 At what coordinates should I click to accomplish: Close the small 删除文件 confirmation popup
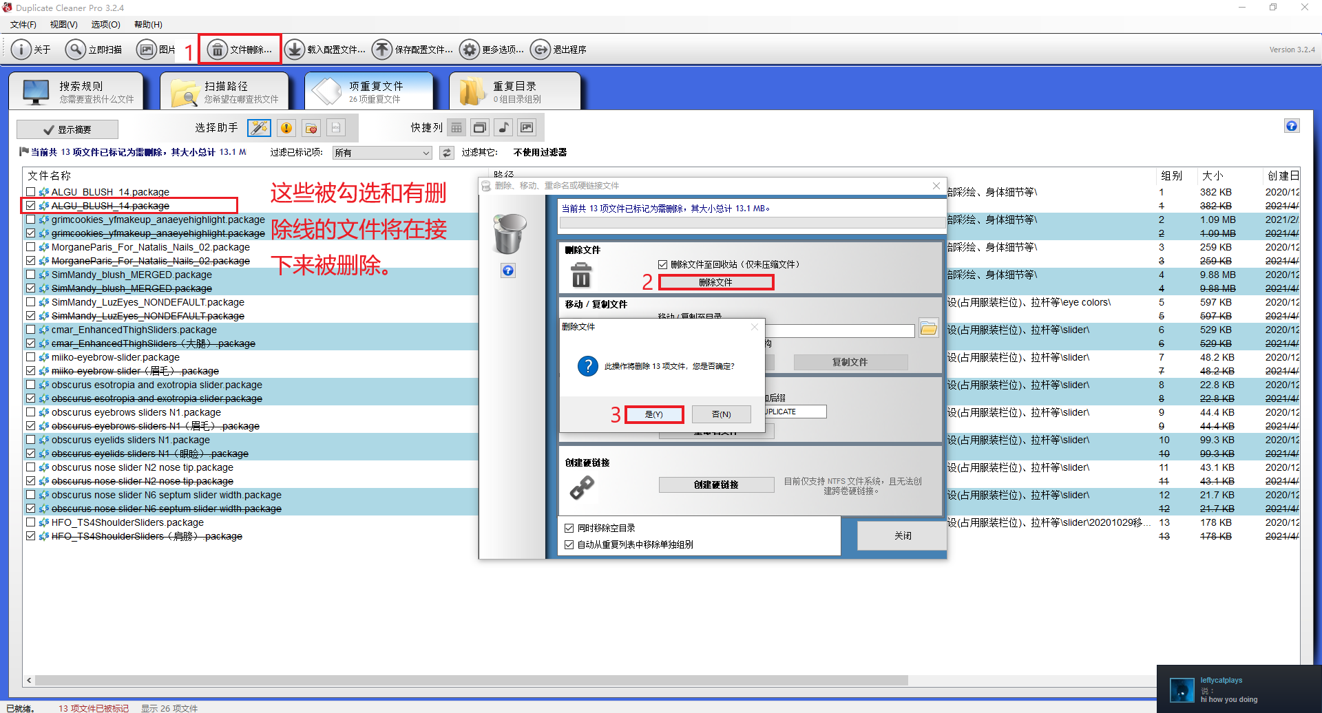[755, 327]
